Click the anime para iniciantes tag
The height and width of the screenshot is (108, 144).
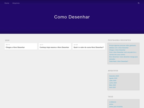point(116,107)
